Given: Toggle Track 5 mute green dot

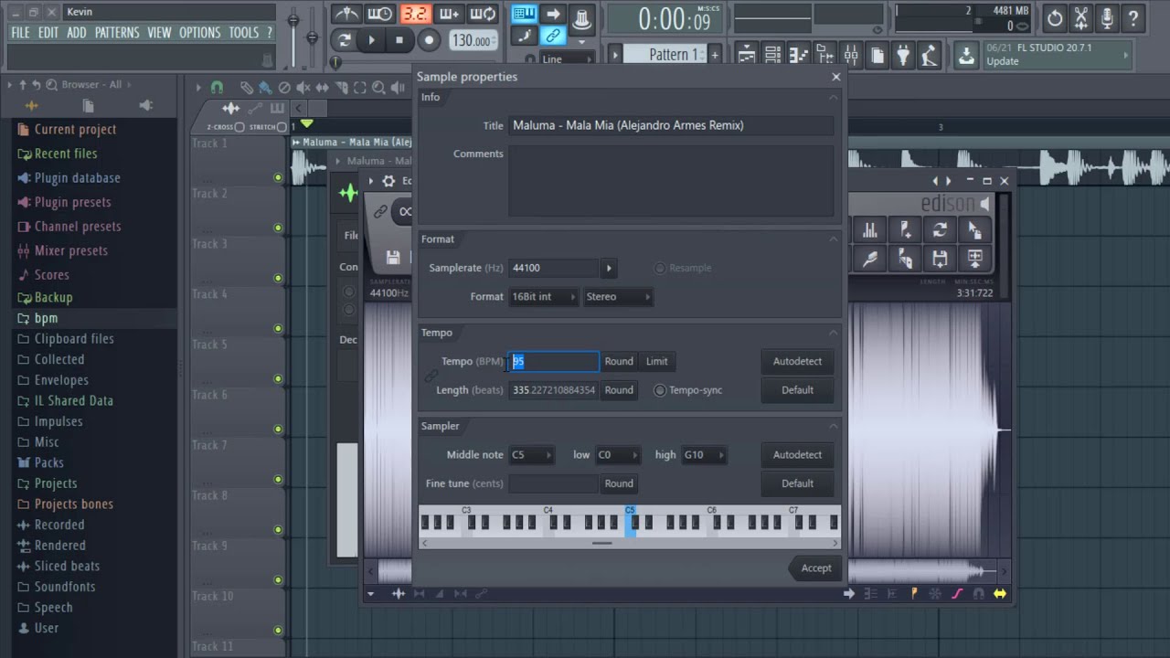Looking at the screenshot, I should (x=278, y=378).
